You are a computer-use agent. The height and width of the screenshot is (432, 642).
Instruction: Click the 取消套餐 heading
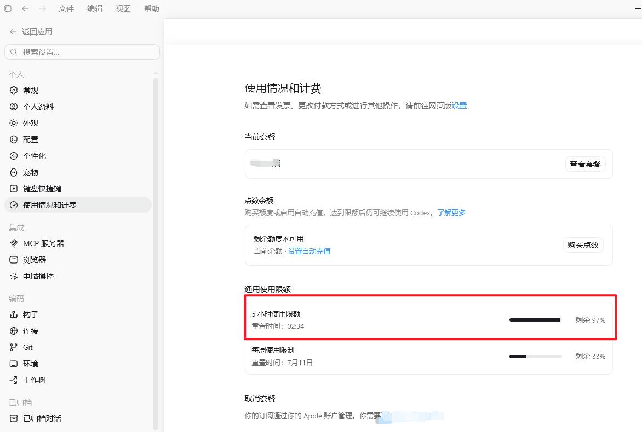point(260,399)
